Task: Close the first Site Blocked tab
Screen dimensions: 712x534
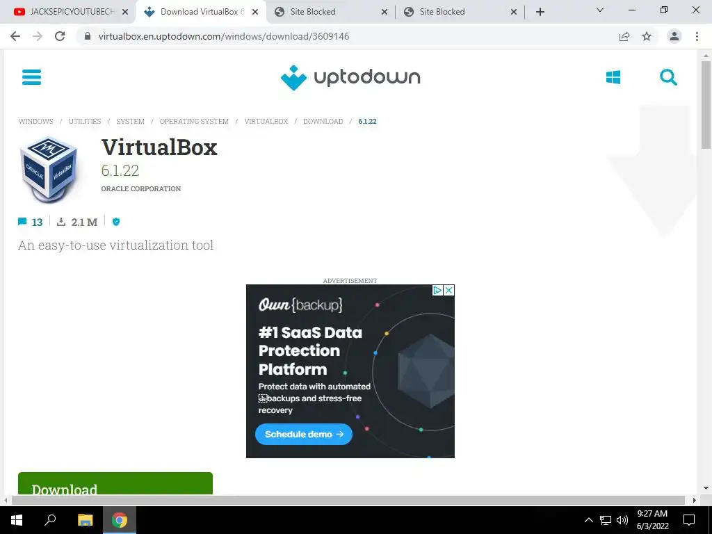Action: click(x=385, y=13)
